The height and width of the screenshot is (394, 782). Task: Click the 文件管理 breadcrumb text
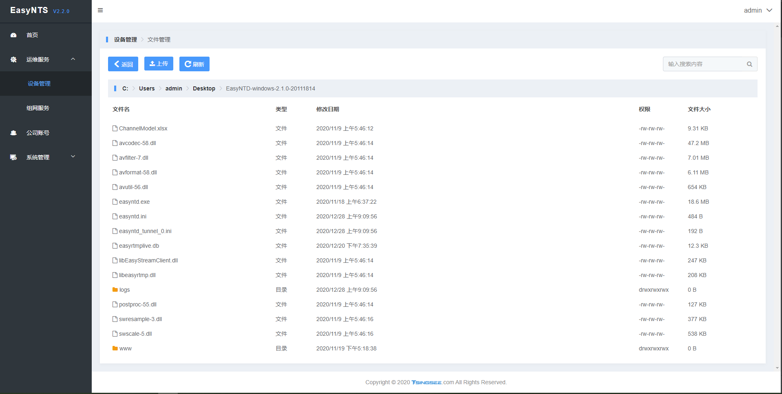pyautogui.click(x=159, y=40)
